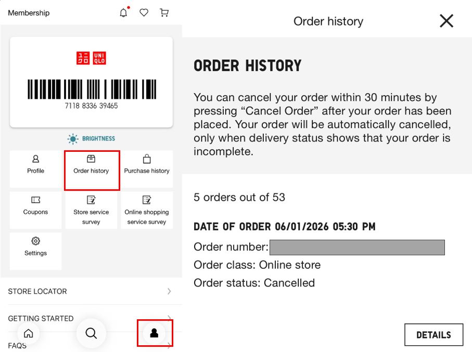Open Order history tile
The height and width of the screenshot is (352, 472).
coord(92,164)
